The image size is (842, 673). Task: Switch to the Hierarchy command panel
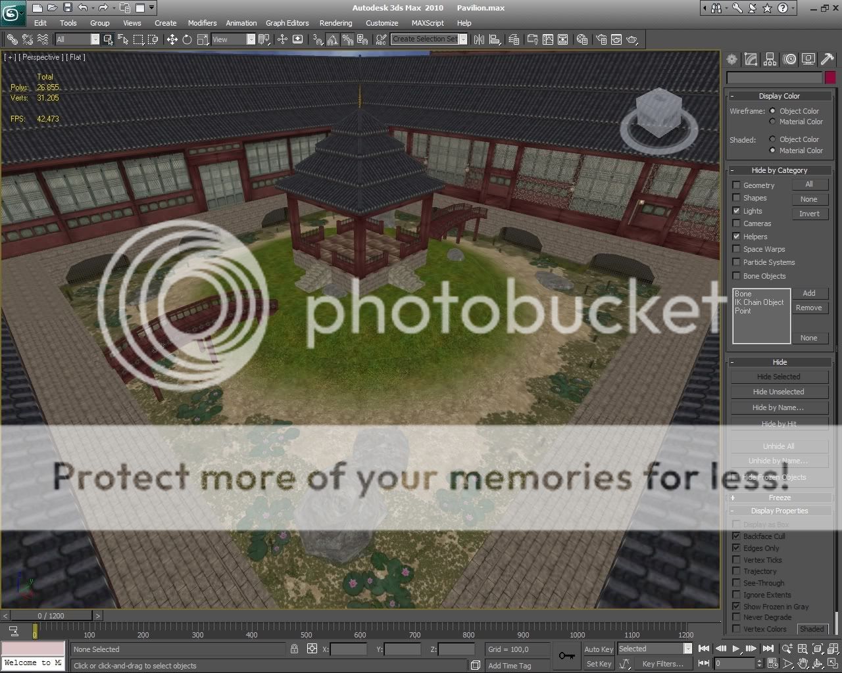(x=770, y=60)
